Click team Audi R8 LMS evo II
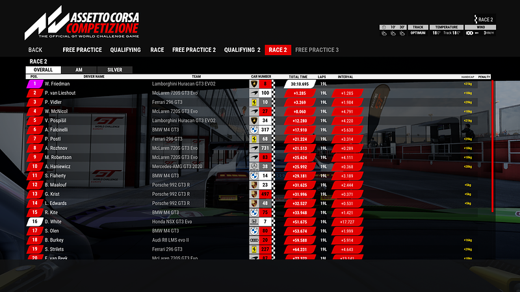Image resolution: width=520 pixels, height=292 pixels. tap(170, 240)
